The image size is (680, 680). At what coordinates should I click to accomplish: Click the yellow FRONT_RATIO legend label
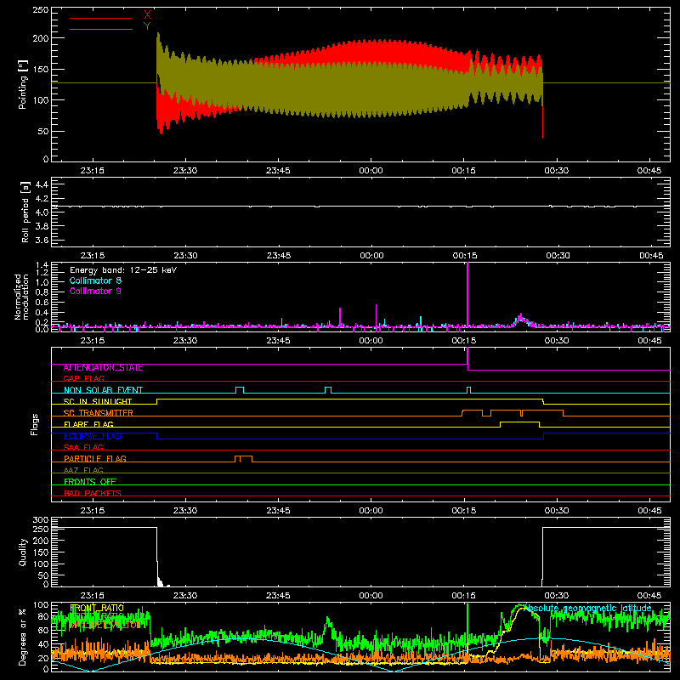tap(97, 608)
